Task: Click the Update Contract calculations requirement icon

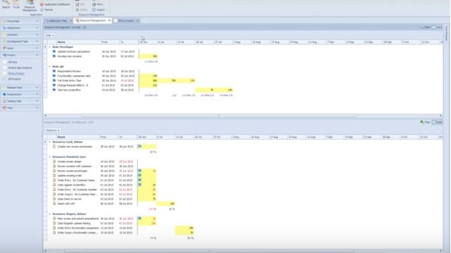Action: click(x=54, y=51)
